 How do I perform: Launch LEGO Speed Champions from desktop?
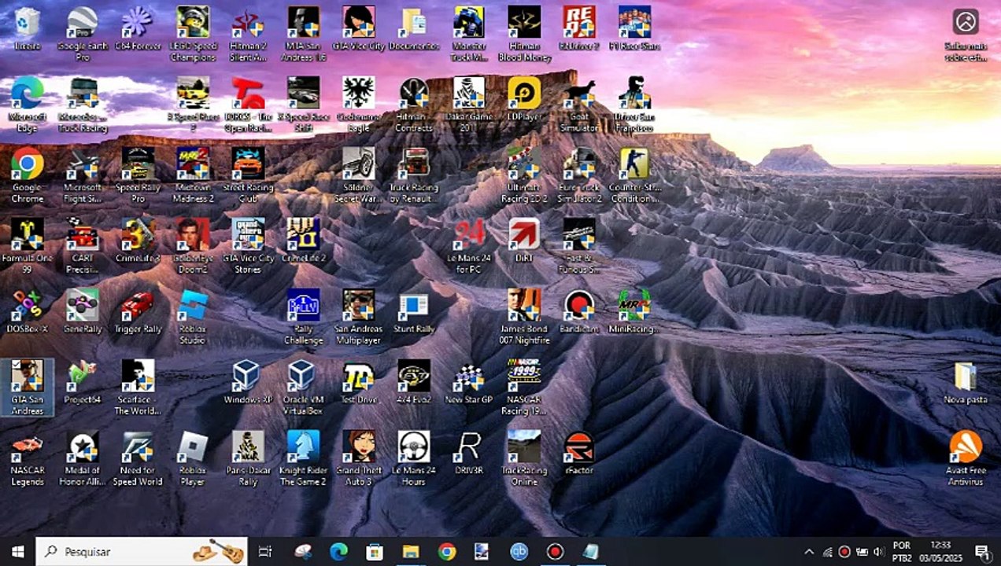click(x=193, y=35)
